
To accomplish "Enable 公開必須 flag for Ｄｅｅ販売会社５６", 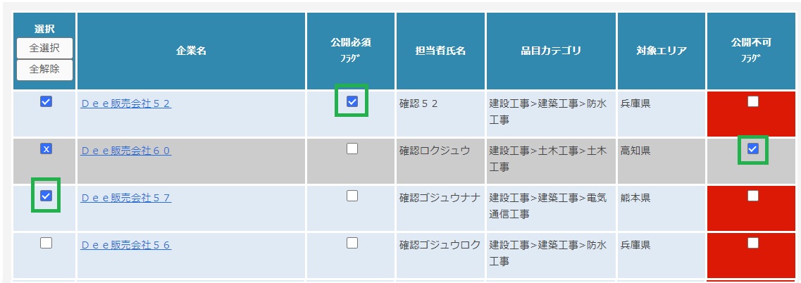I will pos(352,243).
